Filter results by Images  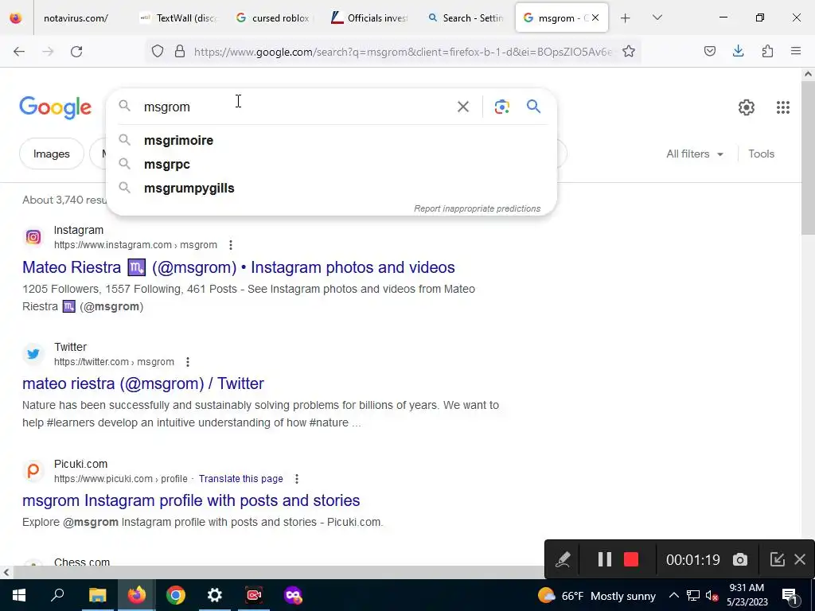(x=52, y=154)
